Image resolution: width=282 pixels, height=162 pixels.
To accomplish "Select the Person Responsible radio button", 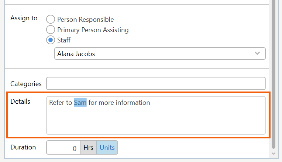I will point(51,20).
